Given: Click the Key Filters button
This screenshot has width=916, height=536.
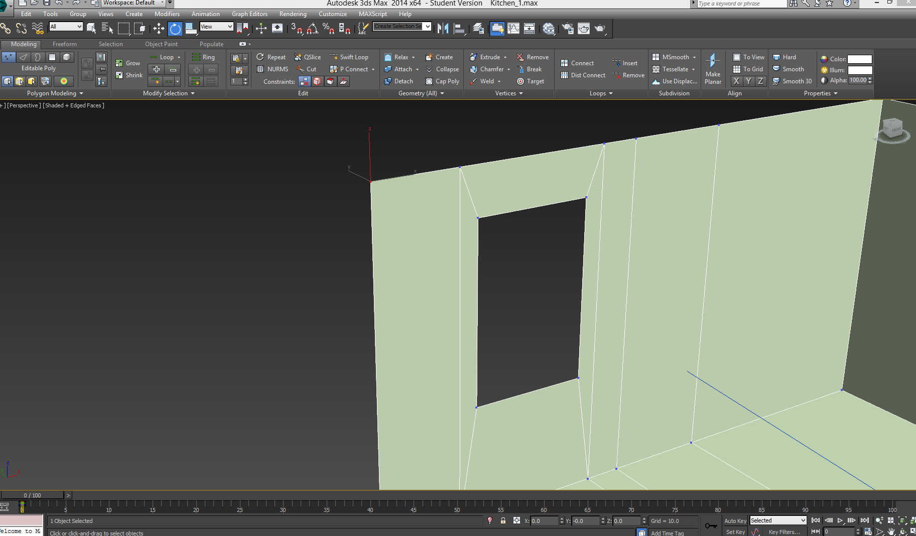Looking at the screenshot, I should [x=784, y=532].
